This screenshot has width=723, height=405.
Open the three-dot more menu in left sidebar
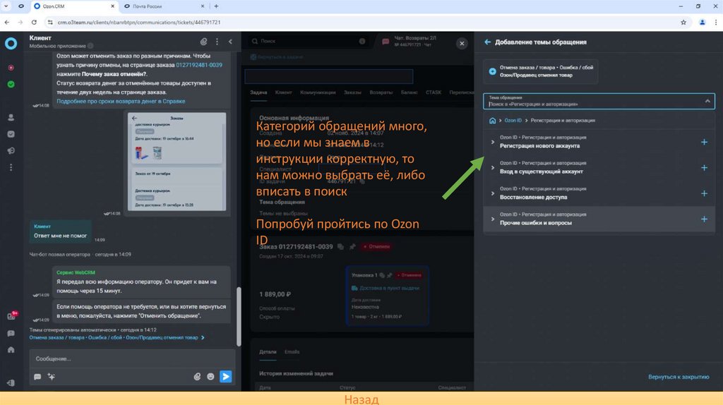click(11, 167)
